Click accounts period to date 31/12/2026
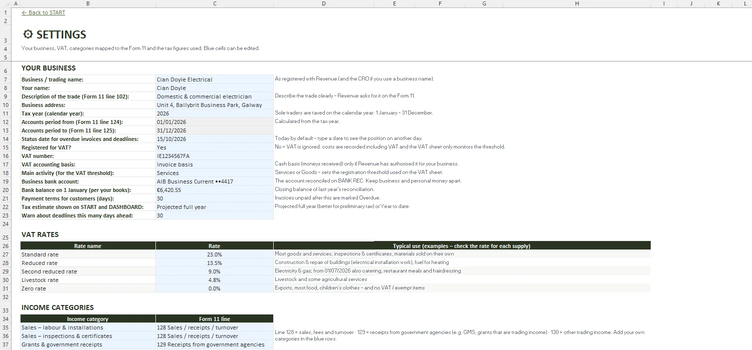752x350 pixels. [x=215, y=130]
